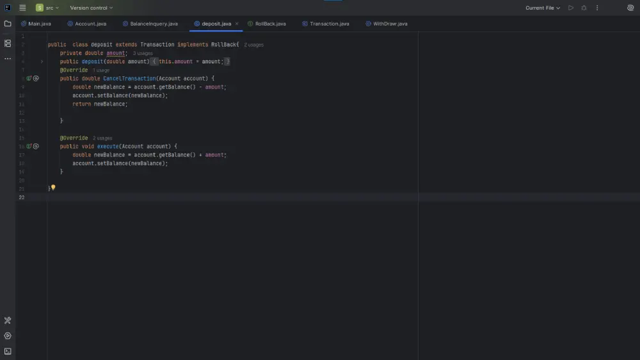Open the Structure tool window
The width and height of the screenshot is (640, 360).
click(8, 44)
